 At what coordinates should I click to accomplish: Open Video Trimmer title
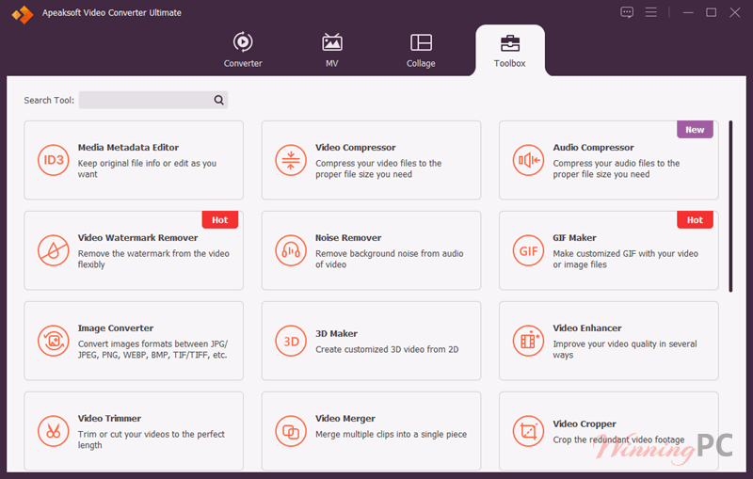pyautogui.click(x=109, y=418)
